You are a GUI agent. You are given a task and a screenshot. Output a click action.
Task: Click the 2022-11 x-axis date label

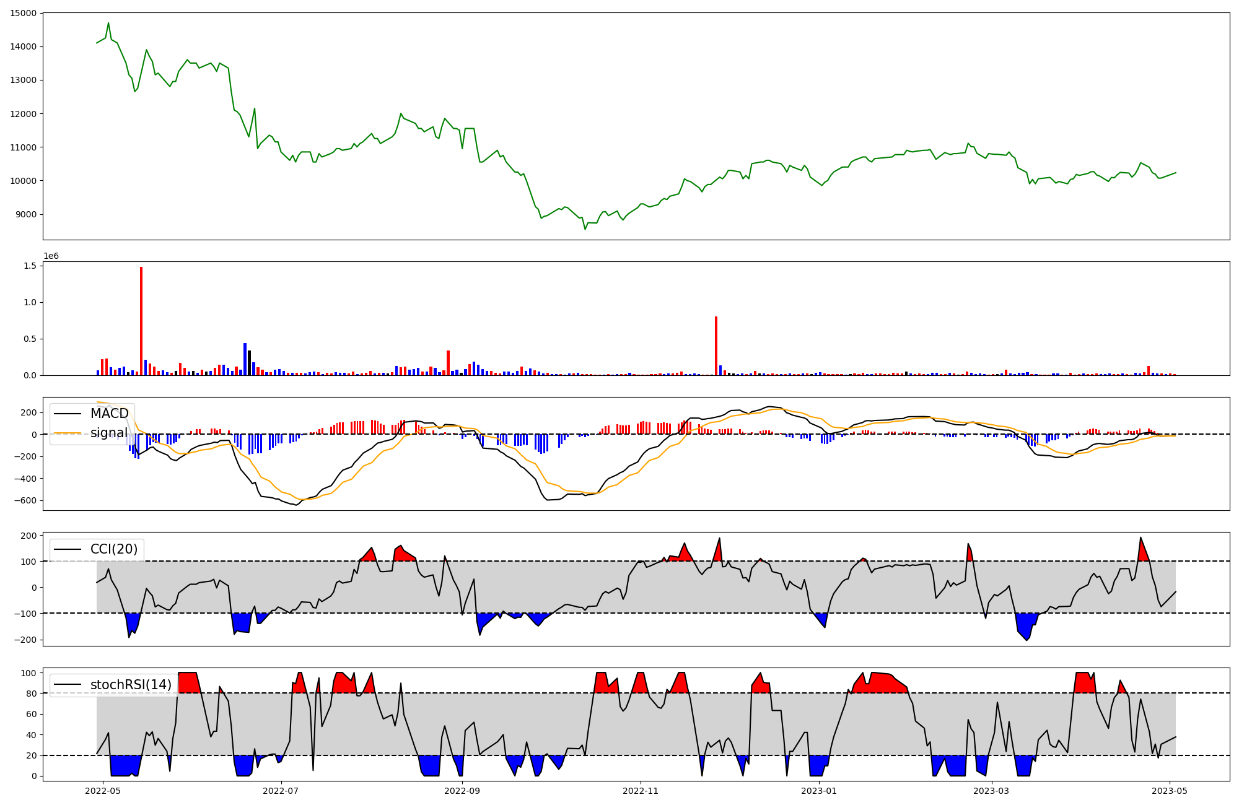click(x=641, y=791)
